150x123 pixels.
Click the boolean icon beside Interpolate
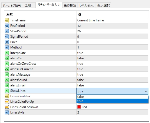[7, 53]
